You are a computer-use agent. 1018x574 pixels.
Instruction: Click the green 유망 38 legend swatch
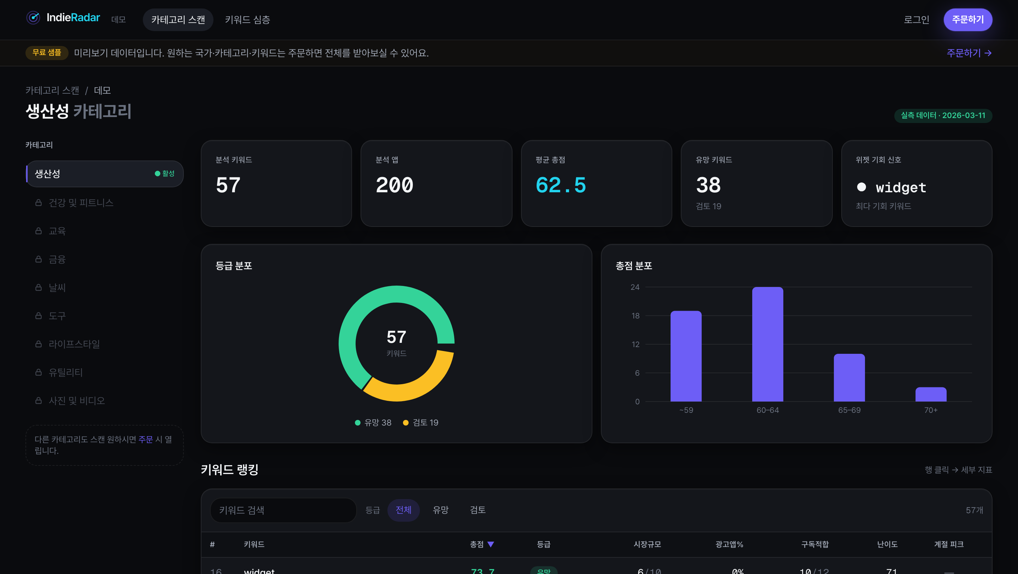[x=358, y=423]
